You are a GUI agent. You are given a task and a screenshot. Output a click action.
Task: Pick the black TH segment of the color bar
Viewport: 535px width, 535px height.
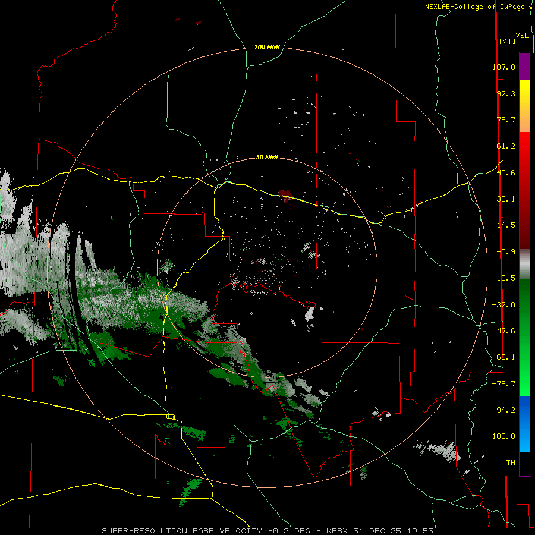click(x=525, y=464)
